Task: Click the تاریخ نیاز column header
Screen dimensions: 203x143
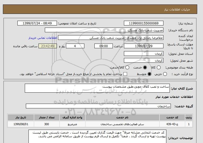Action: 21,117
